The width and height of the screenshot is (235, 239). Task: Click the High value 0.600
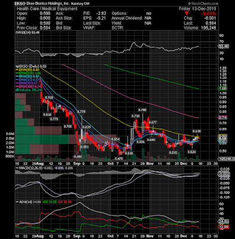pyautogui.click(x=45, y=19)
